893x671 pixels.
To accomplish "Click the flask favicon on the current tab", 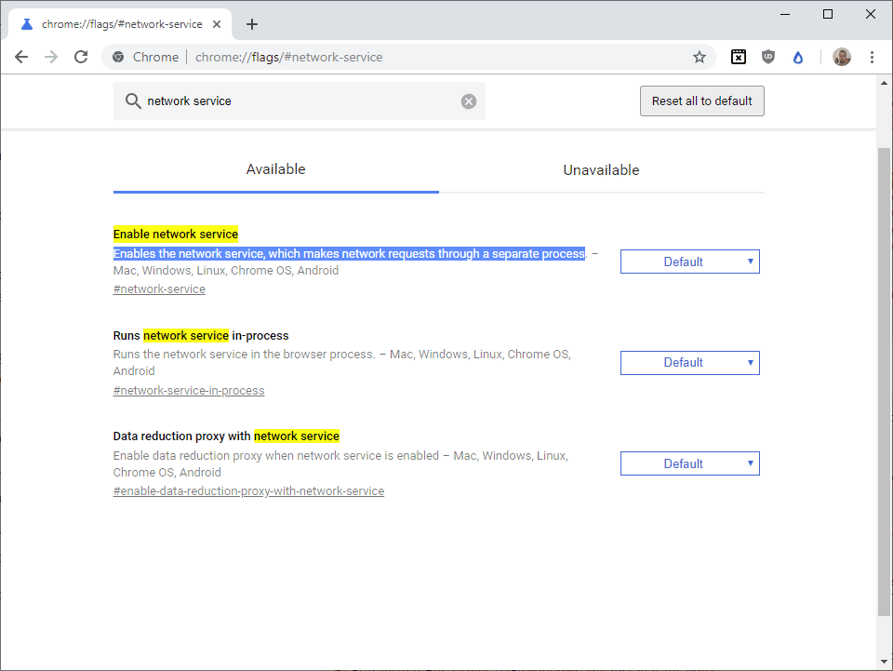I will click(26, 23).
